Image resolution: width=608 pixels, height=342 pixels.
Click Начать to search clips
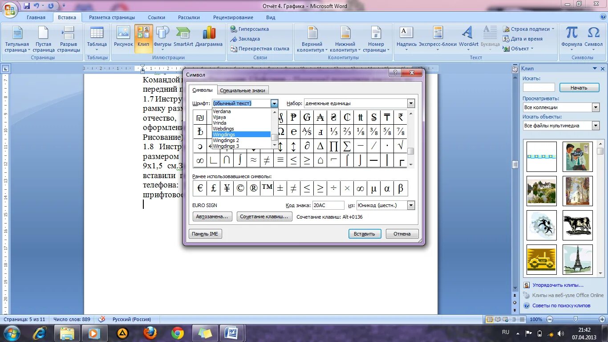coord(579,88)
